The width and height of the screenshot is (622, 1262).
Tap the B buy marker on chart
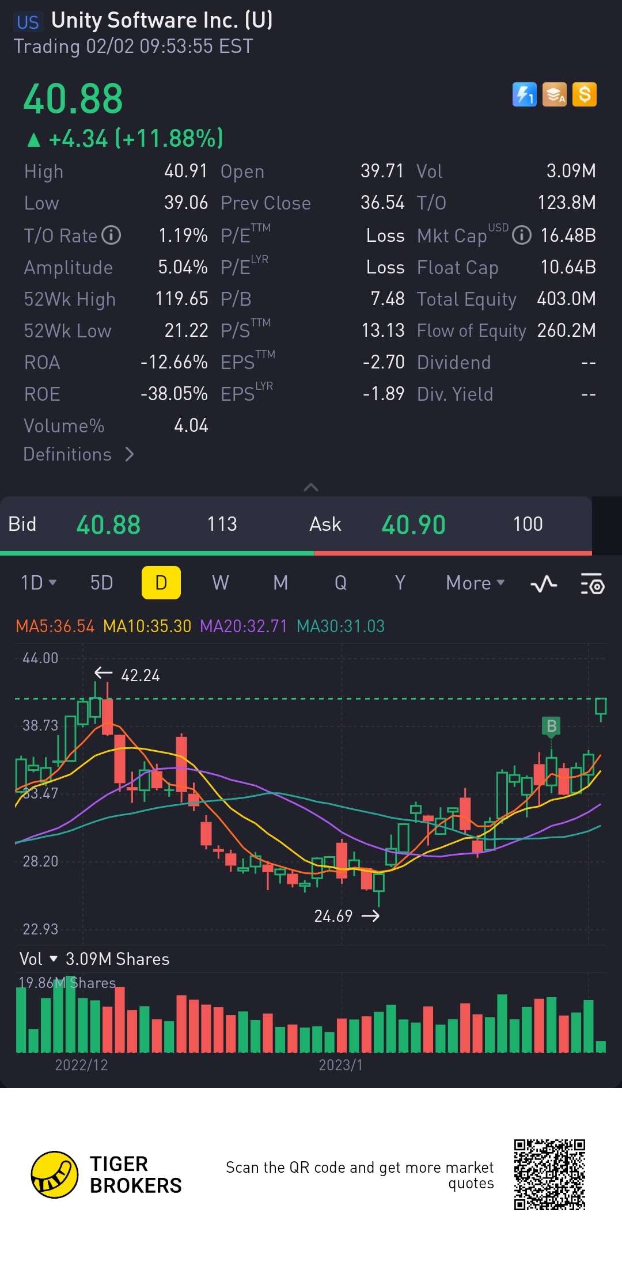[x=551, y=726]
